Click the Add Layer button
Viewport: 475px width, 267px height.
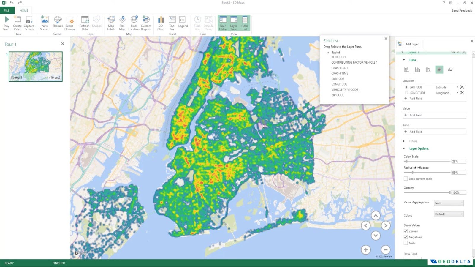(x=409, y=44)
